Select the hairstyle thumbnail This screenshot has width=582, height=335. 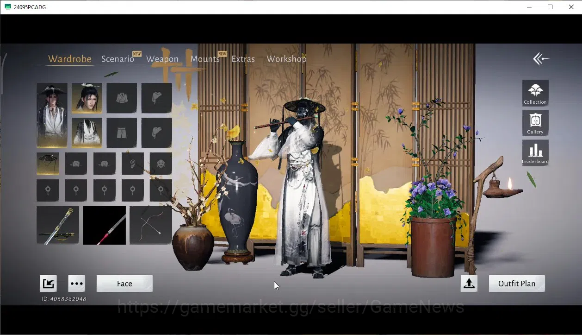(x=87, y=98)
